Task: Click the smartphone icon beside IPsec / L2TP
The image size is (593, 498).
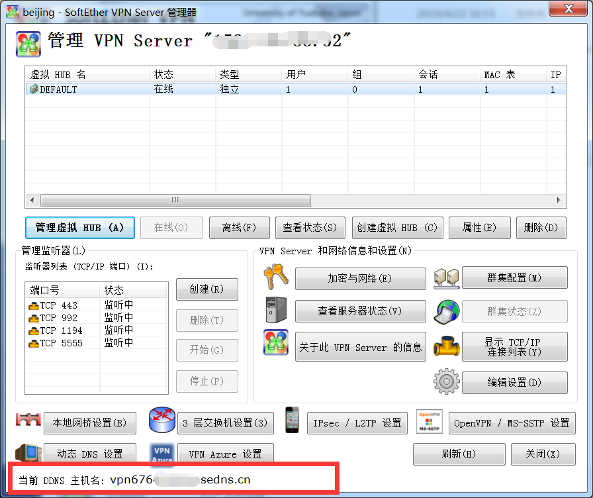Action: (x=292, y=421)
